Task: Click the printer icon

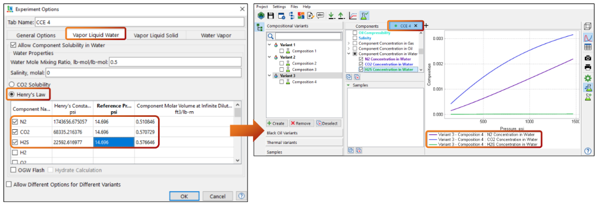Action: [x=588, y=68]
